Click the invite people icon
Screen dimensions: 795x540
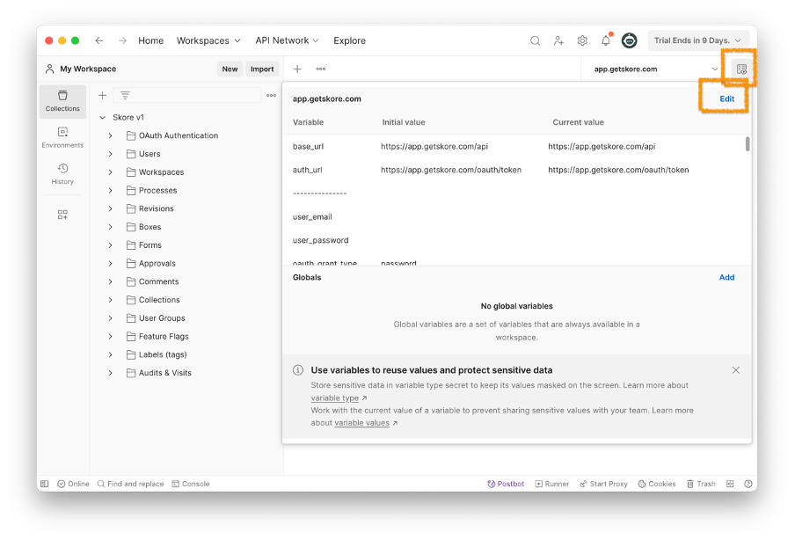(x=558, y=40)
